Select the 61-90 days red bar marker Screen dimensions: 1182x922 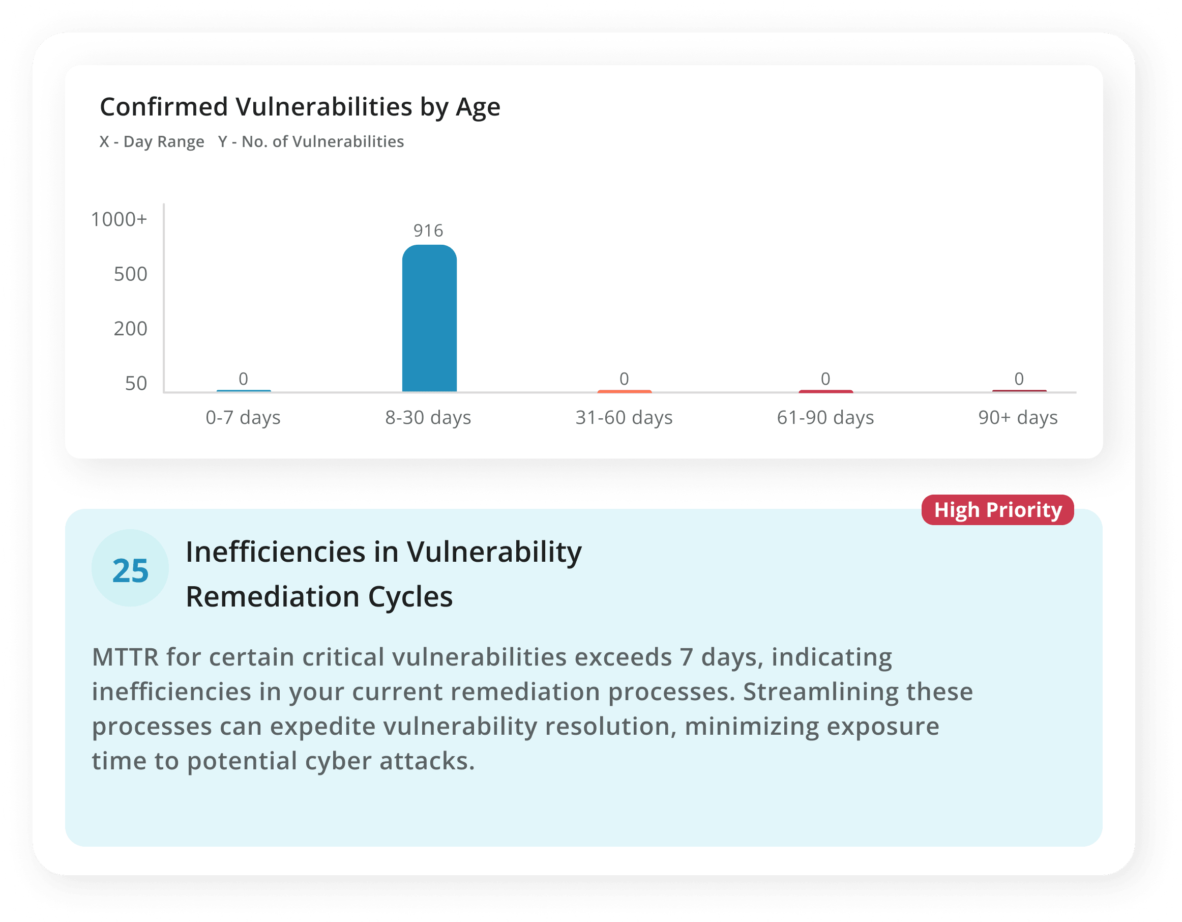(825, 390)
